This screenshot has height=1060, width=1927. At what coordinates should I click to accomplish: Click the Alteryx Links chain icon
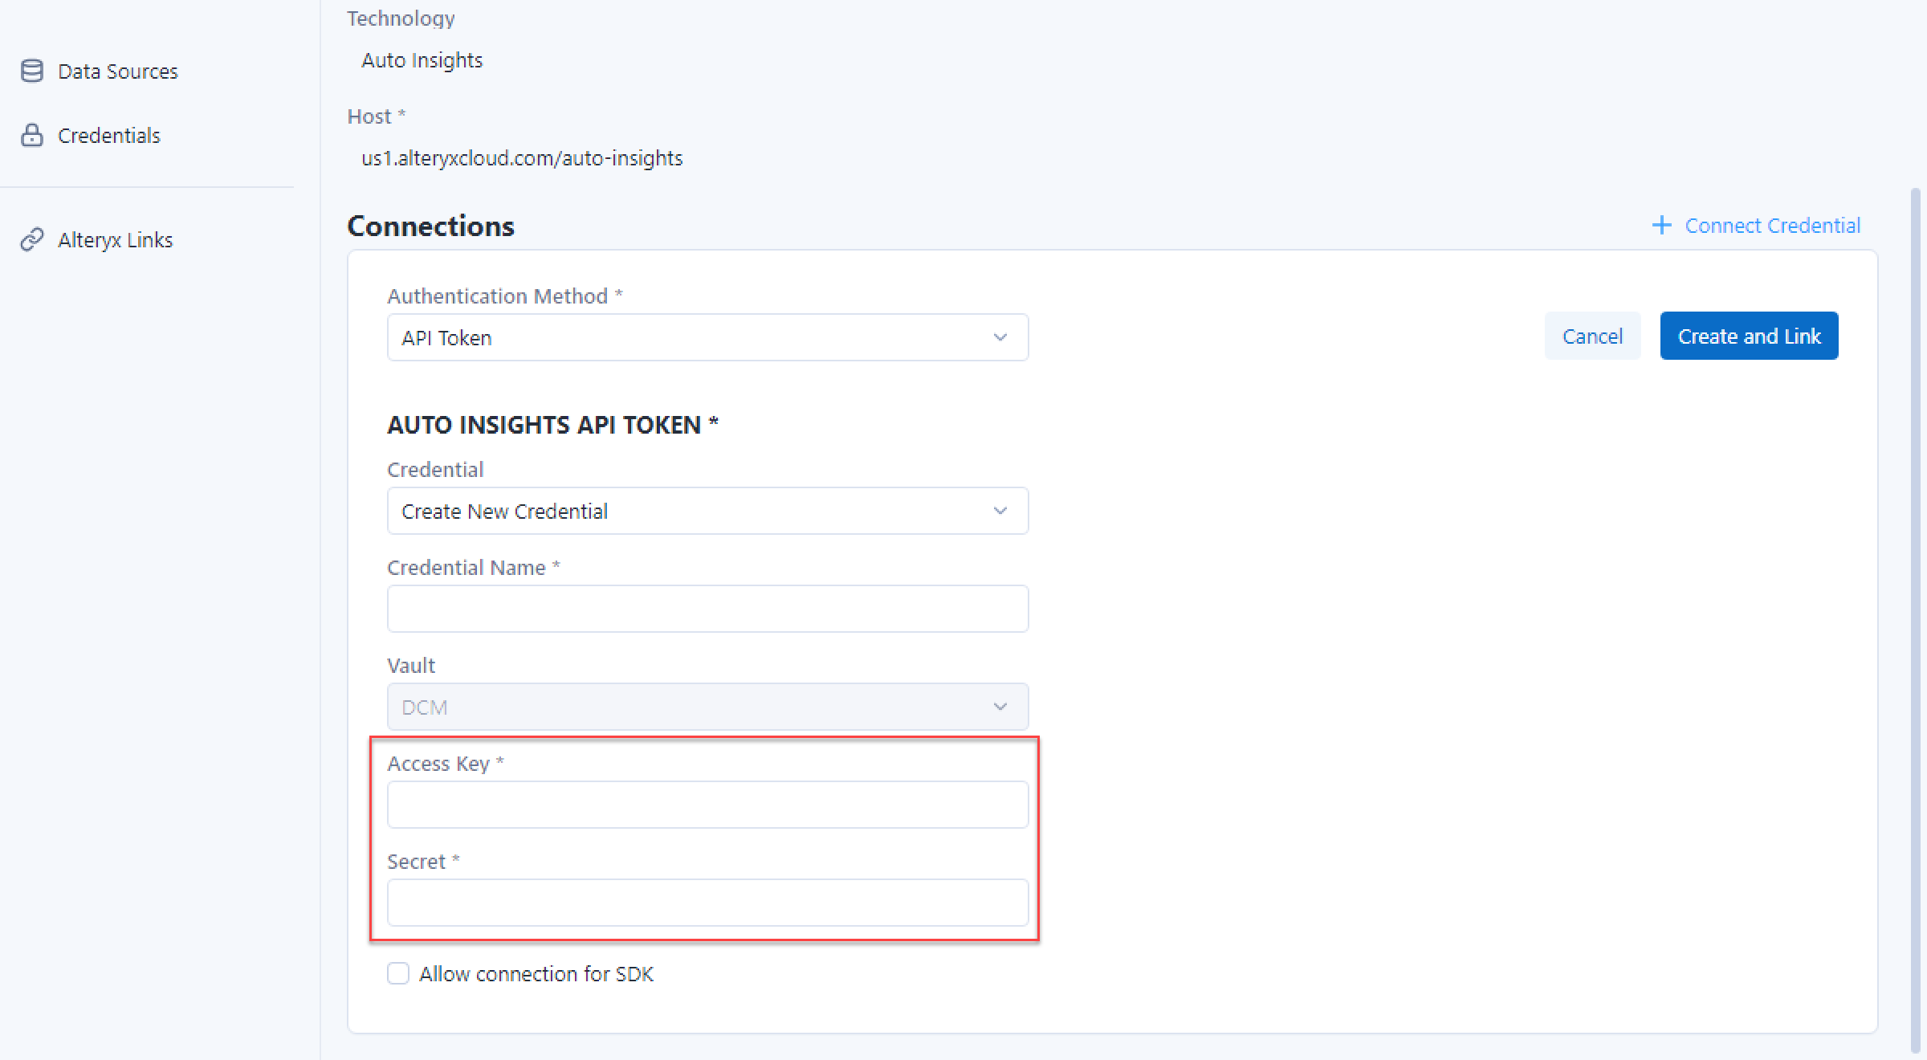pos(32,239)
